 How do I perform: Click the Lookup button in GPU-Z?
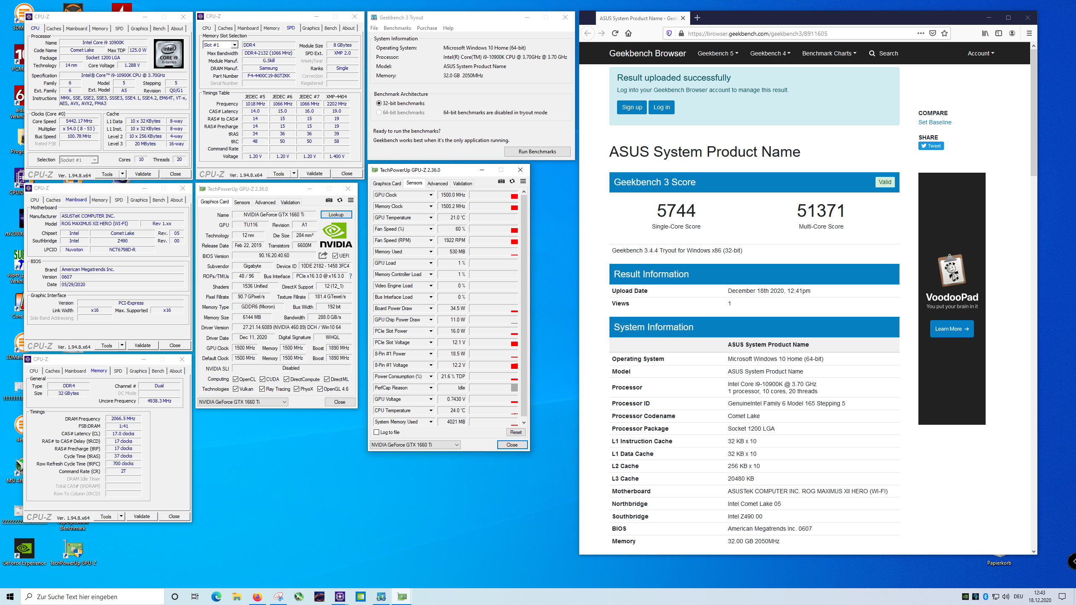pos(336,215)
